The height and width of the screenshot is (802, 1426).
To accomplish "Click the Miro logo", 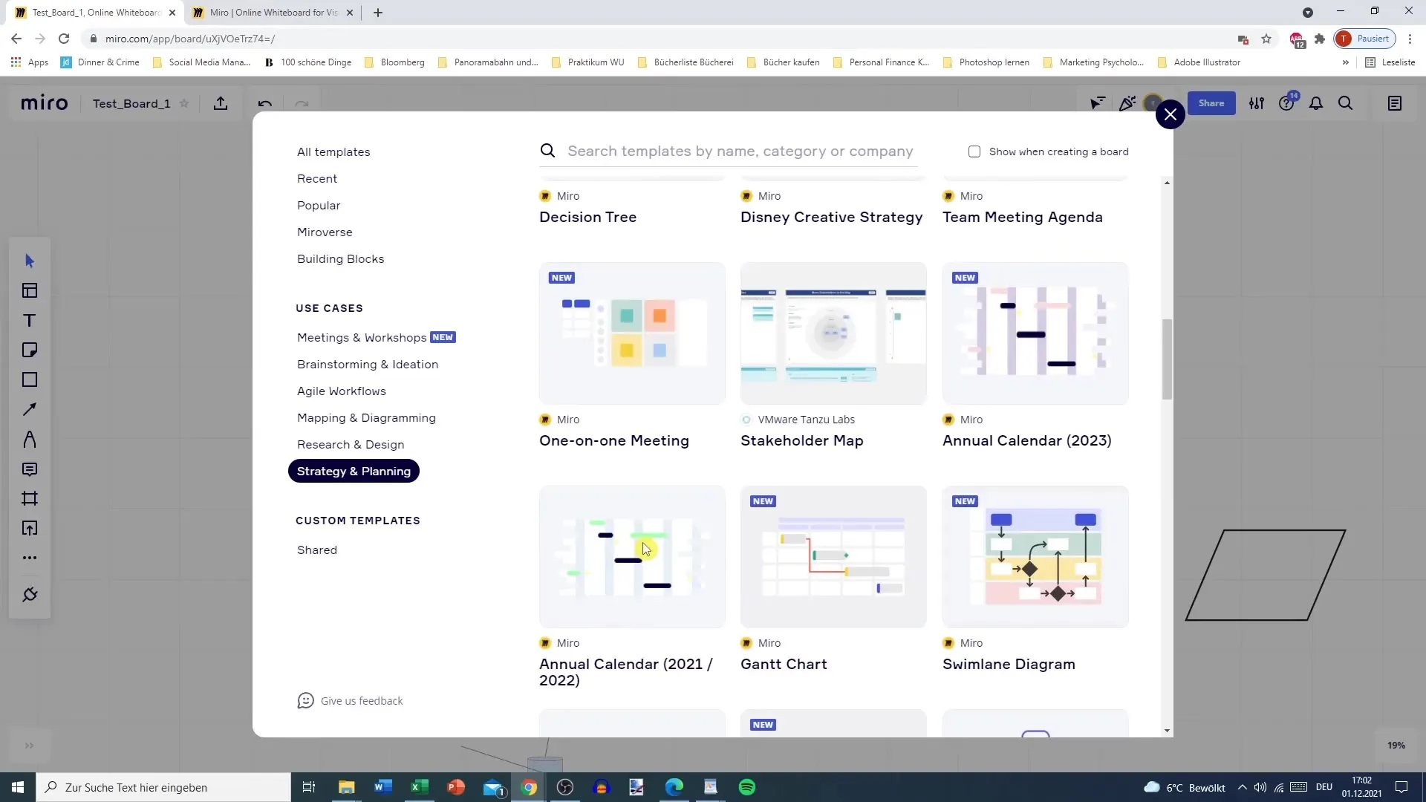I will pyautogui.click(x=45, y=103).
